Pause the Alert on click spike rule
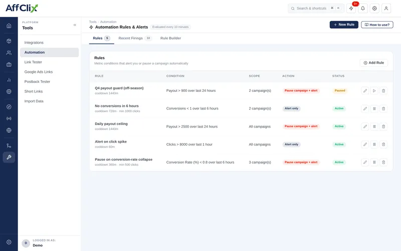The width and height of the screenshot is (401, 251). click(374, 145)
